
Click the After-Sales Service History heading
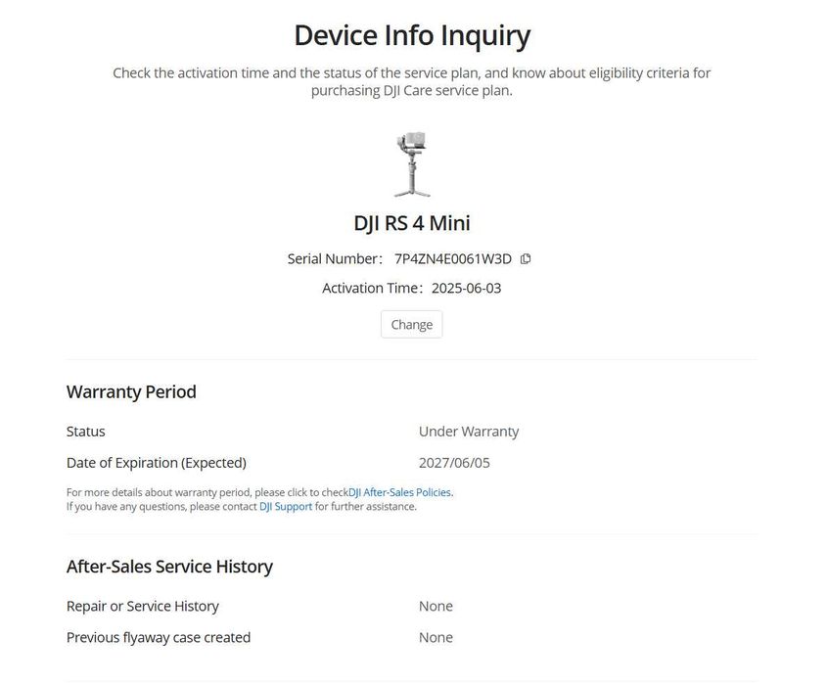tap(170, 567)
